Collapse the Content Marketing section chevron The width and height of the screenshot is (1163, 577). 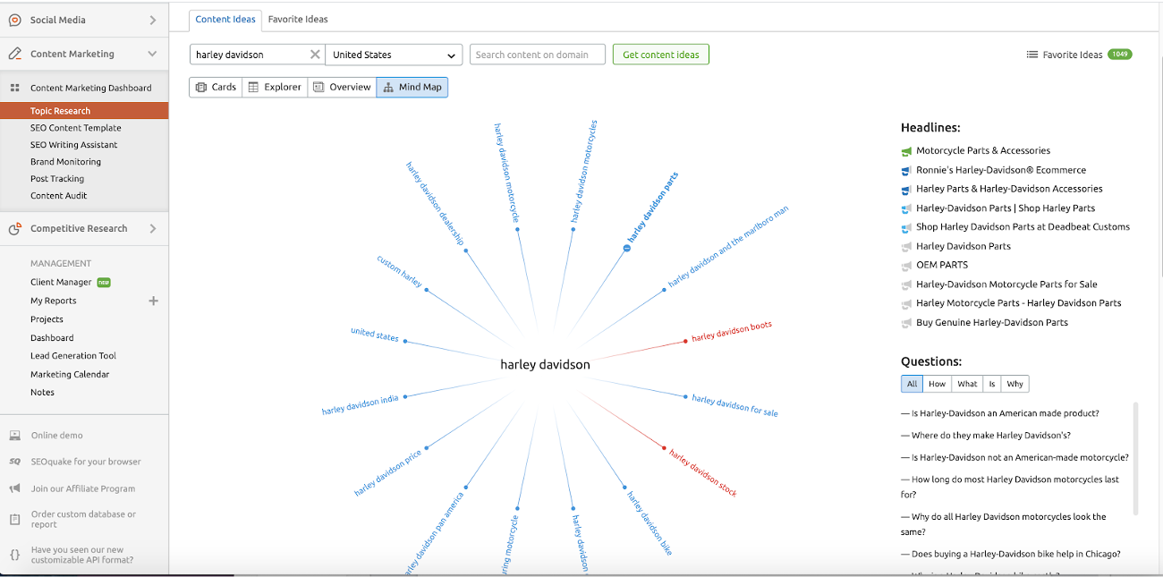point(153,54)
